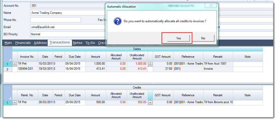
Task: Click credit amount 500.00 in Amount column
Action: point(96,103)
